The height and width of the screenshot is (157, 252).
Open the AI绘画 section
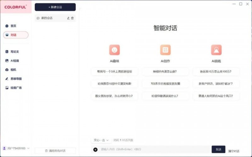pyautogui.click(x=14, y=61)
